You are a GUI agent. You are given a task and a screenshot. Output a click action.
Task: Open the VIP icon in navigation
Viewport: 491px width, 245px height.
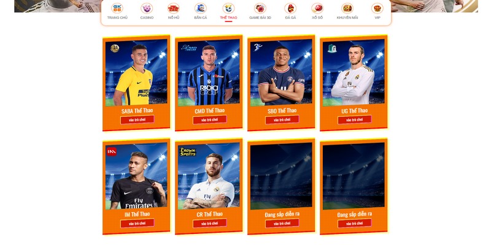377,8
